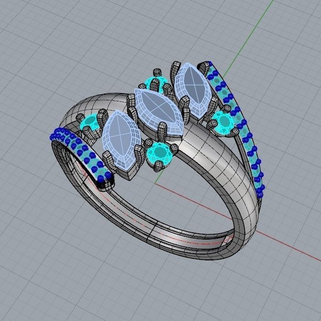321x321 pixels.
Task: Select the left pavé band with blue beads
Action: (81, 155)
